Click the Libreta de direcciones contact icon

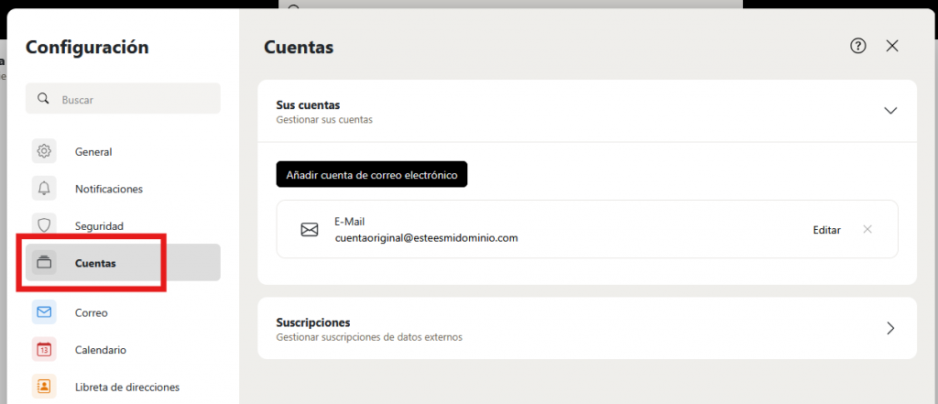click(x=44, y=387)
